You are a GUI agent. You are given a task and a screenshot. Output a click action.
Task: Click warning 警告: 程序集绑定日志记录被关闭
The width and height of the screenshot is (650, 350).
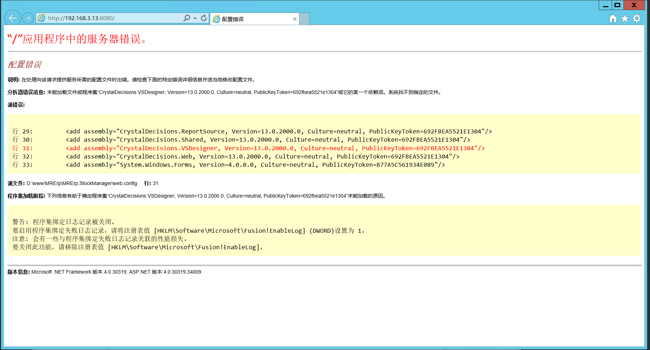[64, 222]
